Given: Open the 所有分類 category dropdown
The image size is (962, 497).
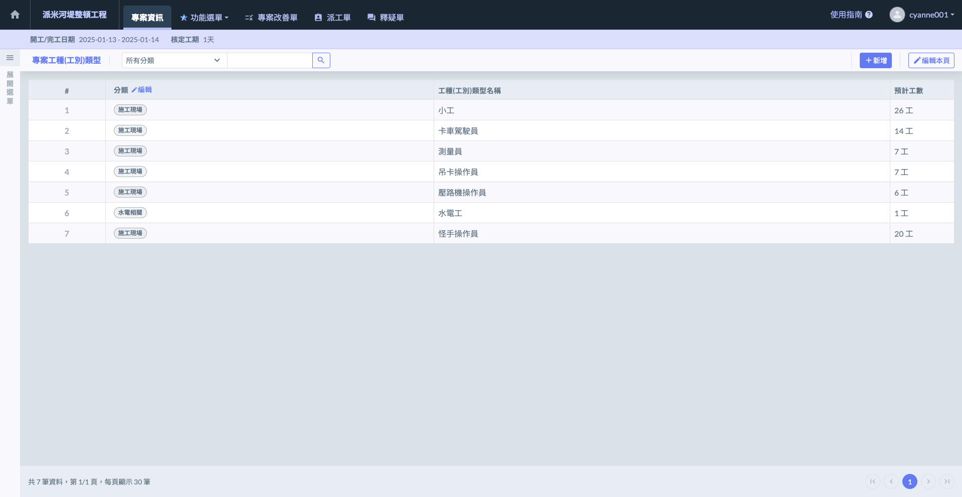Looking at the screenshot, I should (173, 60).
